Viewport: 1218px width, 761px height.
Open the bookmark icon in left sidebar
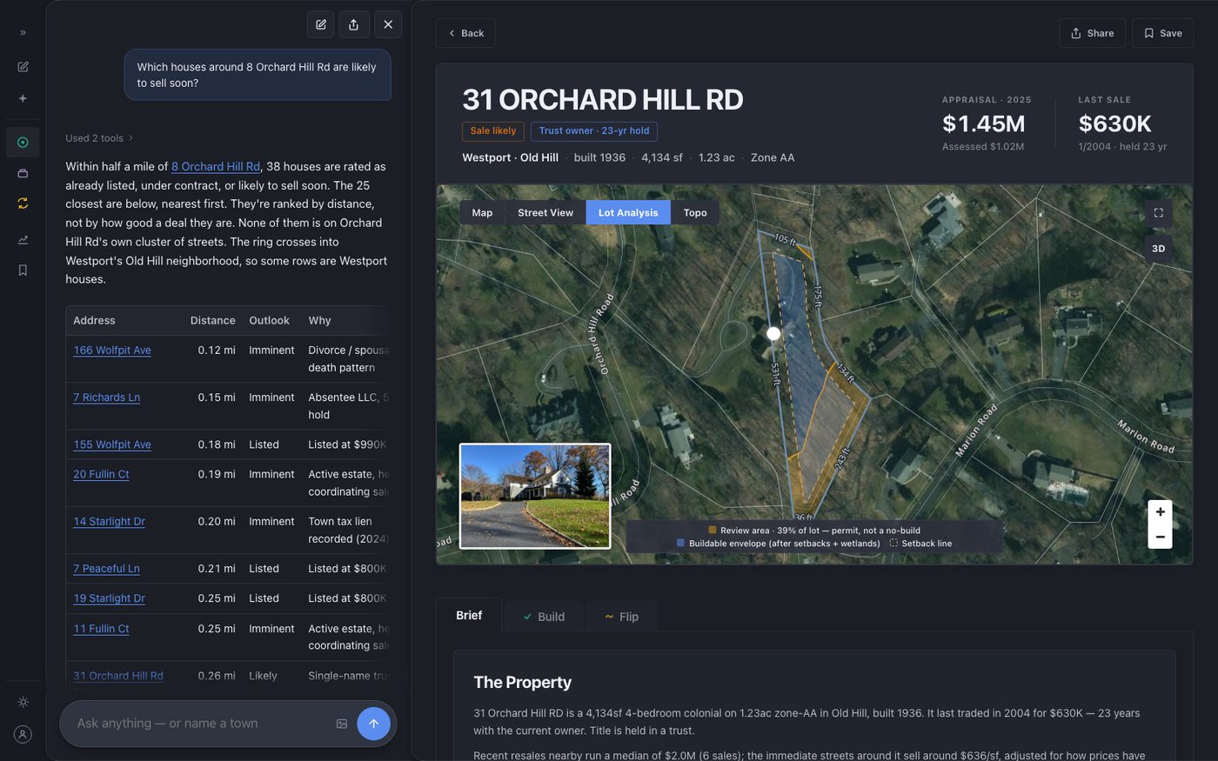pyautogui.click(x=23, y=270)
